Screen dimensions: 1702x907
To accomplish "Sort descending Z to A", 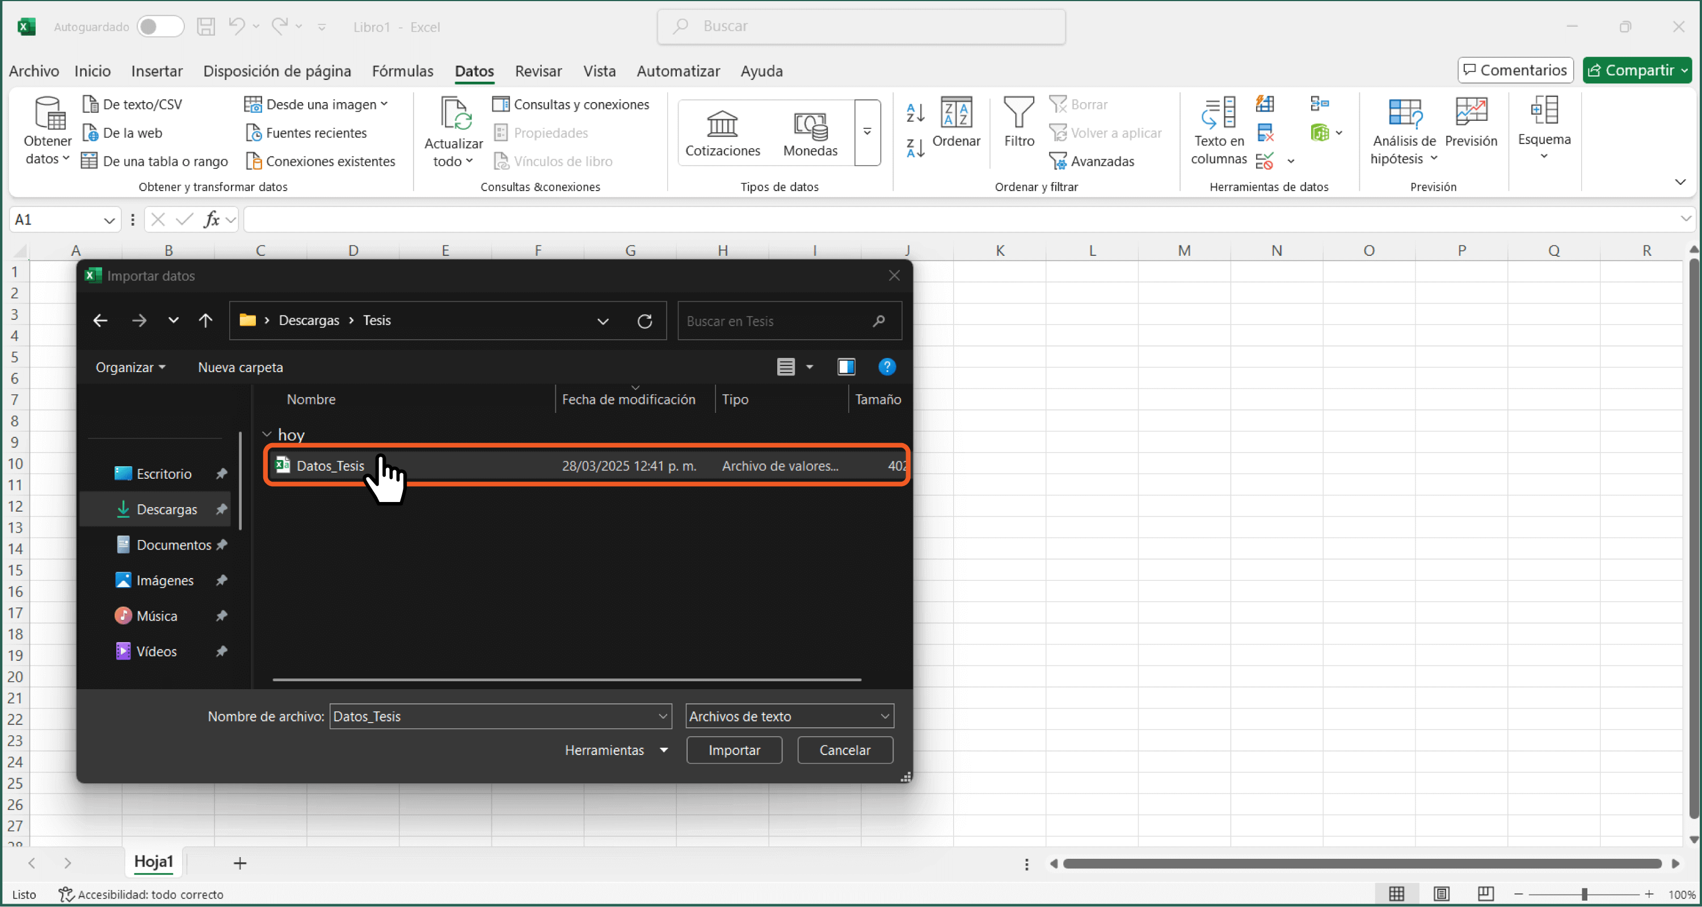I will [915, 148].
